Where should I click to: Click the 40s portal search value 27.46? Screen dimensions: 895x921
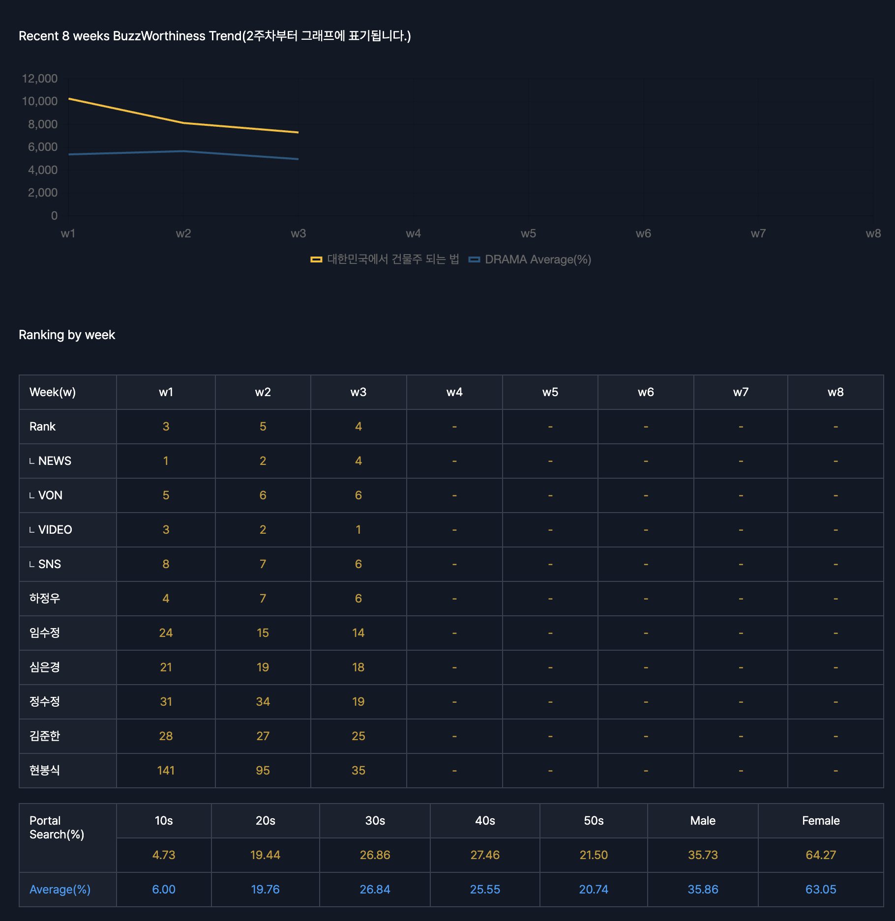(x=484, y=855)
